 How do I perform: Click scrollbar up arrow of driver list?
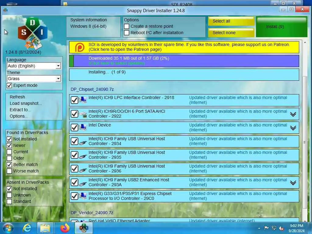tap(305, 43)
